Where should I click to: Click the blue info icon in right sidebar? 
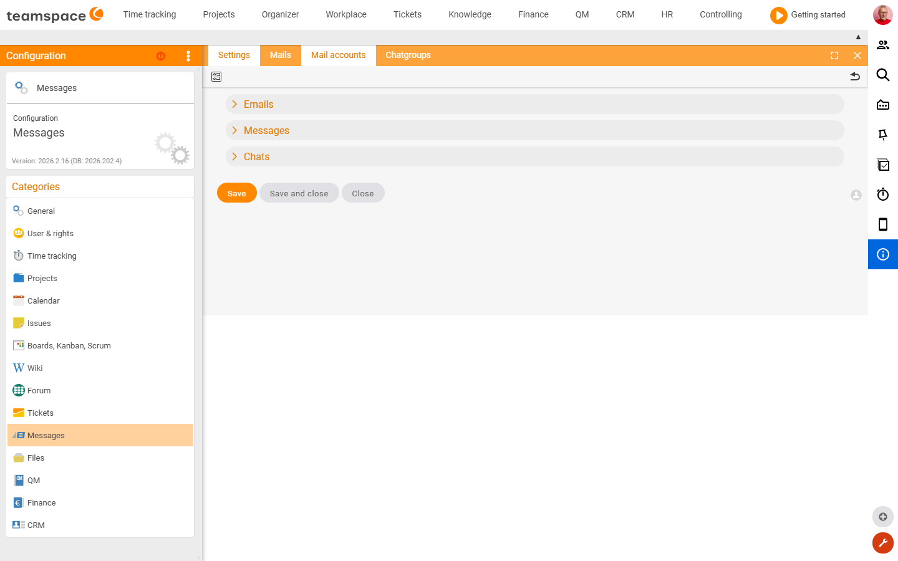(x=883, y=254)
